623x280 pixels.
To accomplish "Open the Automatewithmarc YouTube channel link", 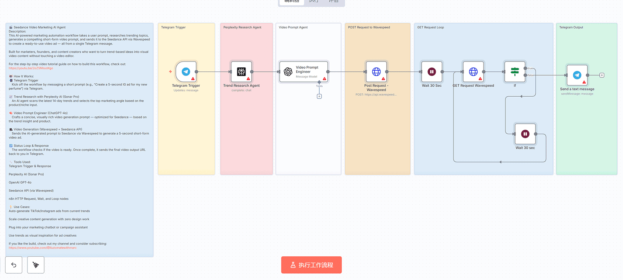I will 43,248.
